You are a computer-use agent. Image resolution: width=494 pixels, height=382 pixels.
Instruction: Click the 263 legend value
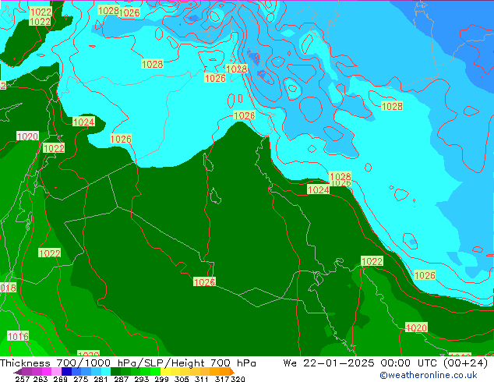coord(41,379)
